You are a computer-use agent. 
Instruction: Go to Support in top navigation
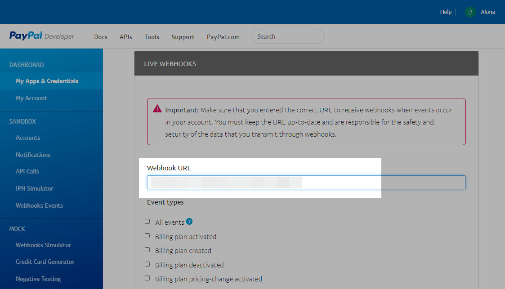coord(183,37)
